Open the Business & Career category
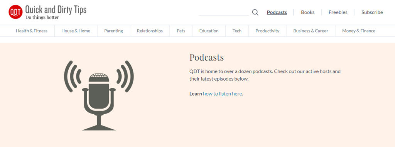 311,31
